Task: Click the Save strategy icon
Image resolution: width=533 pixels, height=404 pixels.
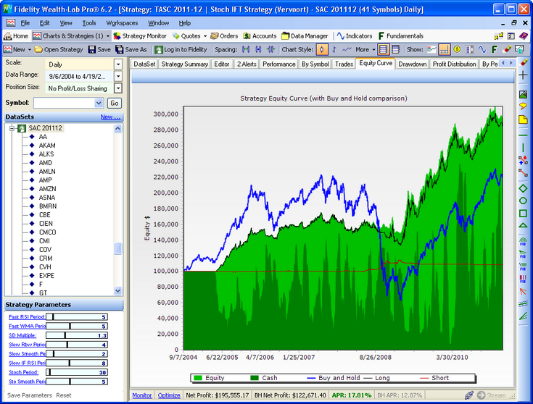Action: (99, 49)
